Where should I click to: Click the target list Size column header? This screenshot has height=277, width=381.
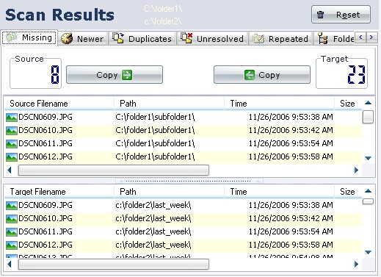[x=348, y=192]
